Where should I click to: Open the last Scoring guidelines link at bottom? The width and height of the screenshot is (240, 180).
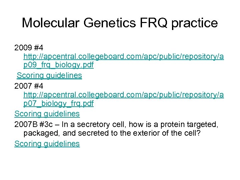click(47, 144)
